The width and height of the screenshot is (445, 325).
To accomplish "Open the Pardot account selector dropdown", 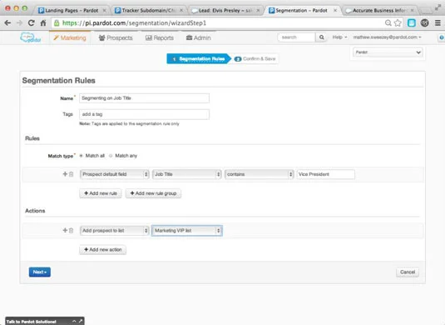I will [x=388, y=52].
